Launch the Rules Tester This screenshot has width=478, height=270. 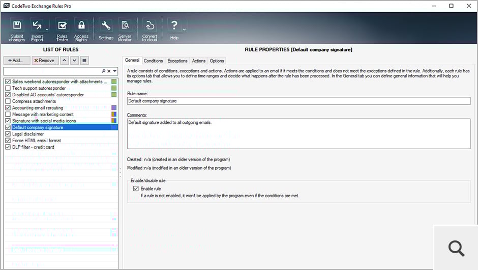tap(62, 30)
